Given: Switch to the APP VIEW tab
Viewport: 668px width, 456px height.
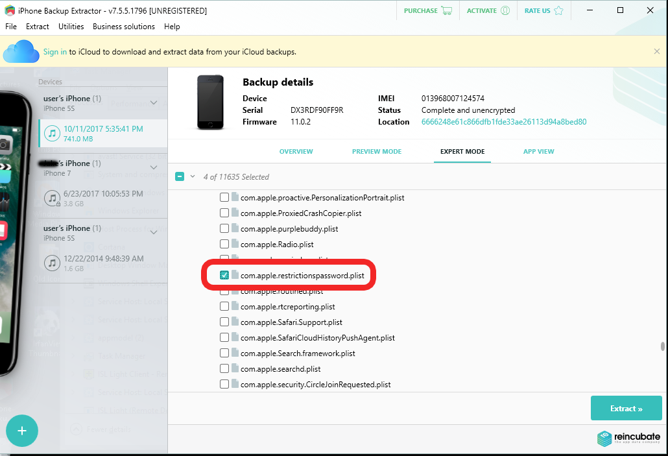Looking at the screenshot, I should click(538, 151).
